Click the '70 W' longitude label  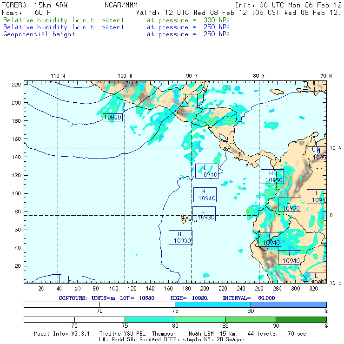point(326,76)
